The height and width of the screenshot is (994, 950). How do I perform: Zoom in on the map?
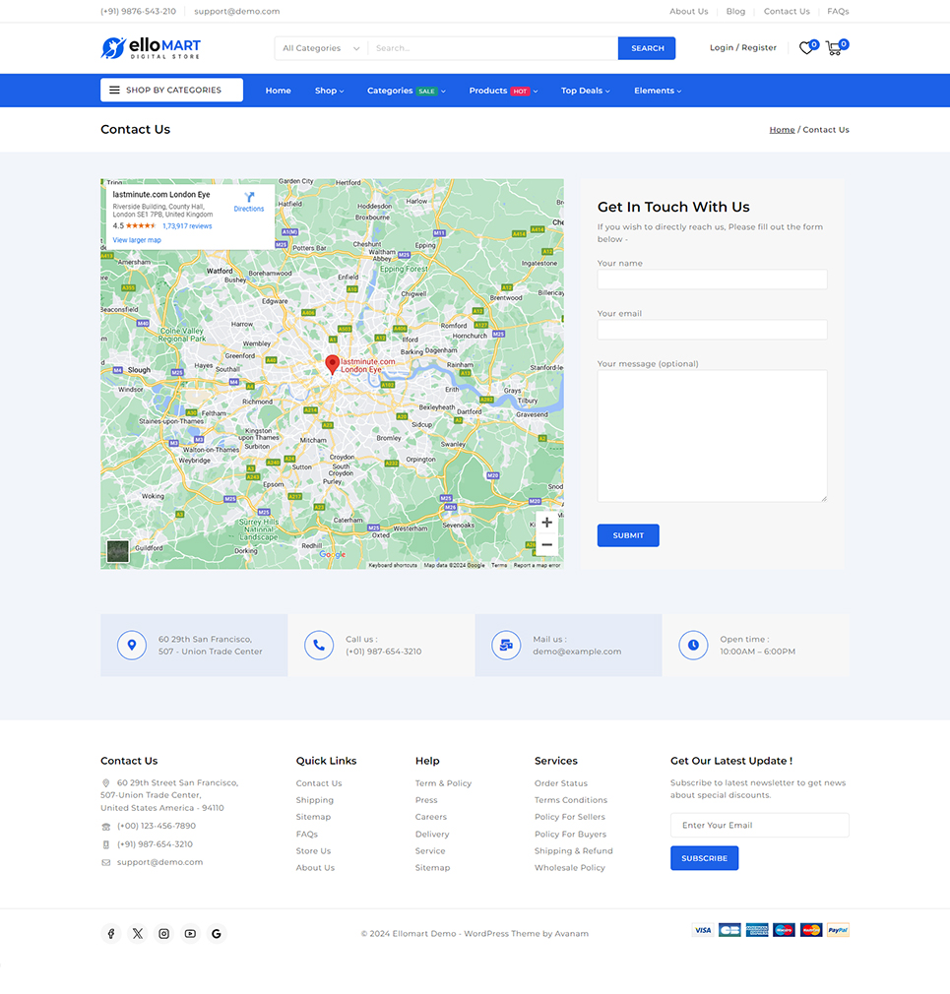pos(546,523)
